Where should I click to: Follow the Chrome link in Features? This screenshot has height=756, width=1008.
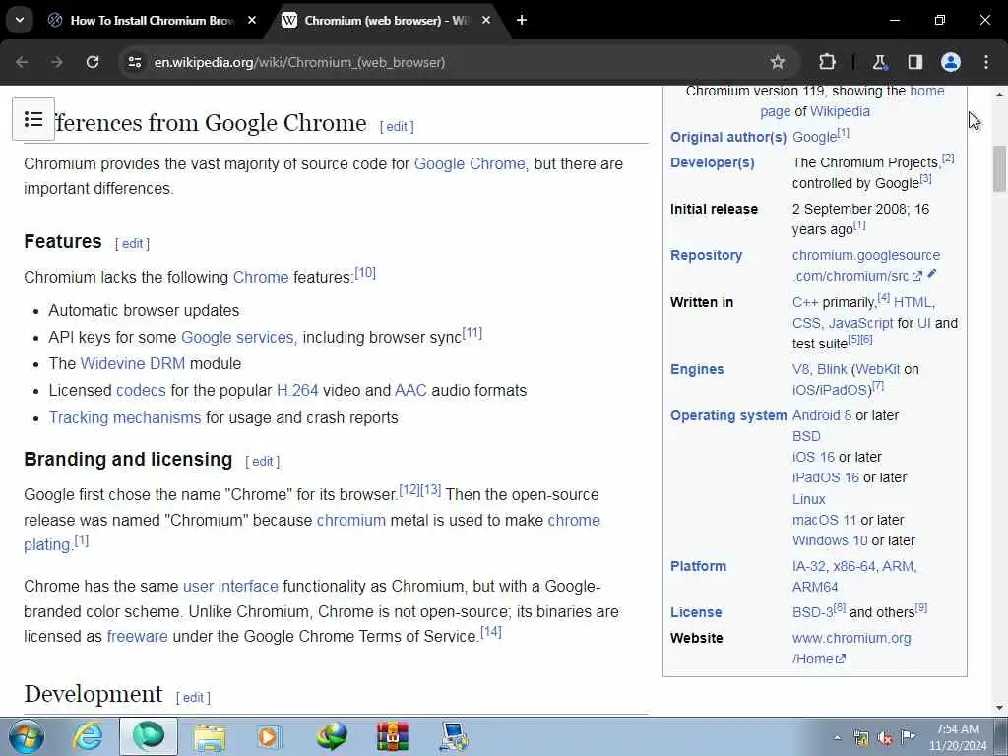coord(260,277)
